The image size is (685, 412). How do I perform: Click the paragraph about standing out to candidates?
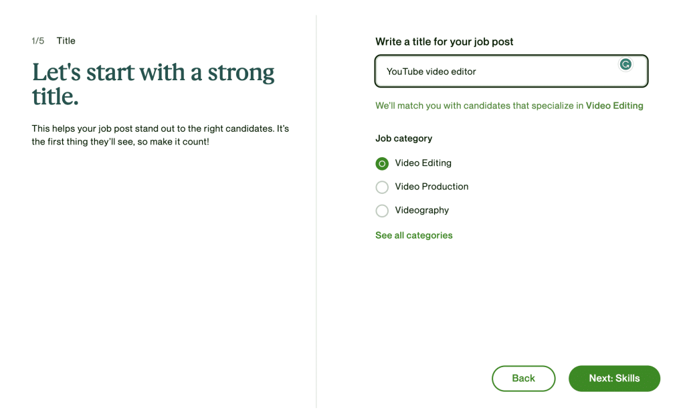coord(161,135)
